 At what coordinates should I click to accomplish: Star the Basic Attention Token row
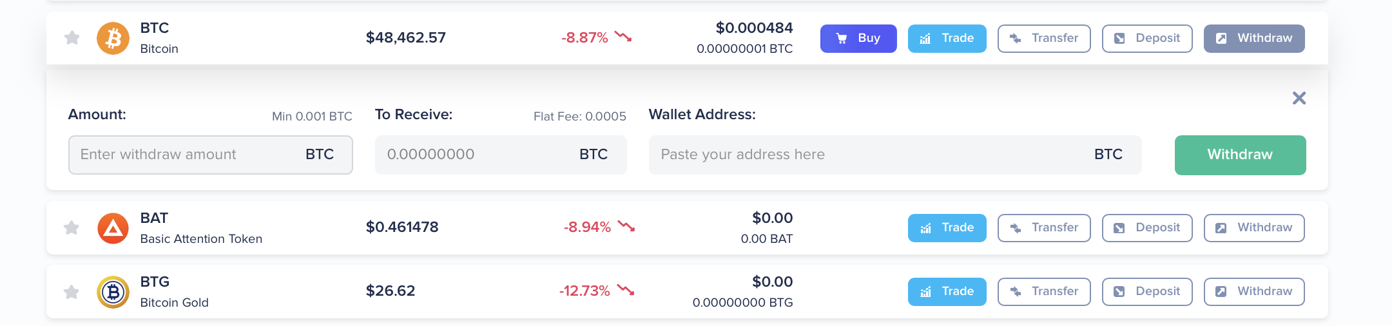[72, 227]
